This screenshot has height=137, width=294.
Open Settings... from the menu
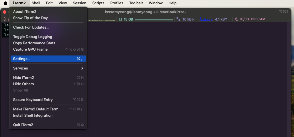(48, 59)
